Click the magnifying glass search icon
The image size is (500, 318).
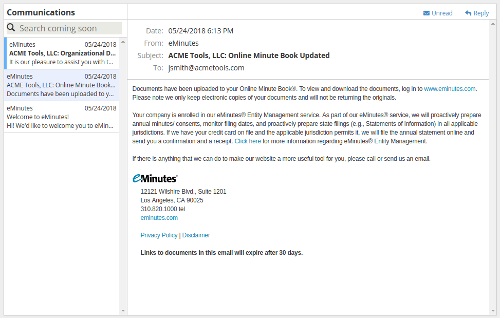(11, 28)
